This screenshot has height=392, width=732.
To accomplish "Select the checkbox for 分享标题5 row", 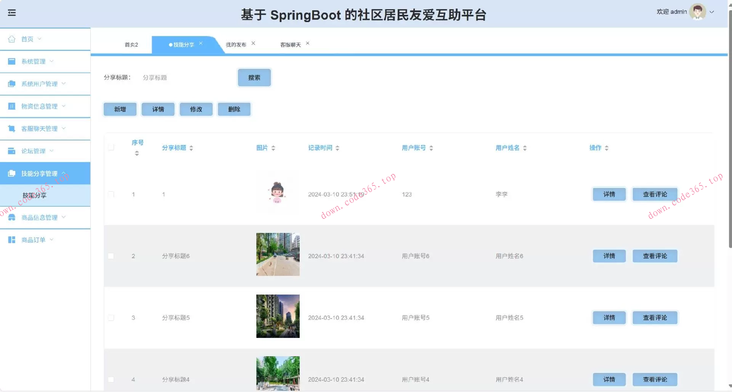I will pos(111,318).
